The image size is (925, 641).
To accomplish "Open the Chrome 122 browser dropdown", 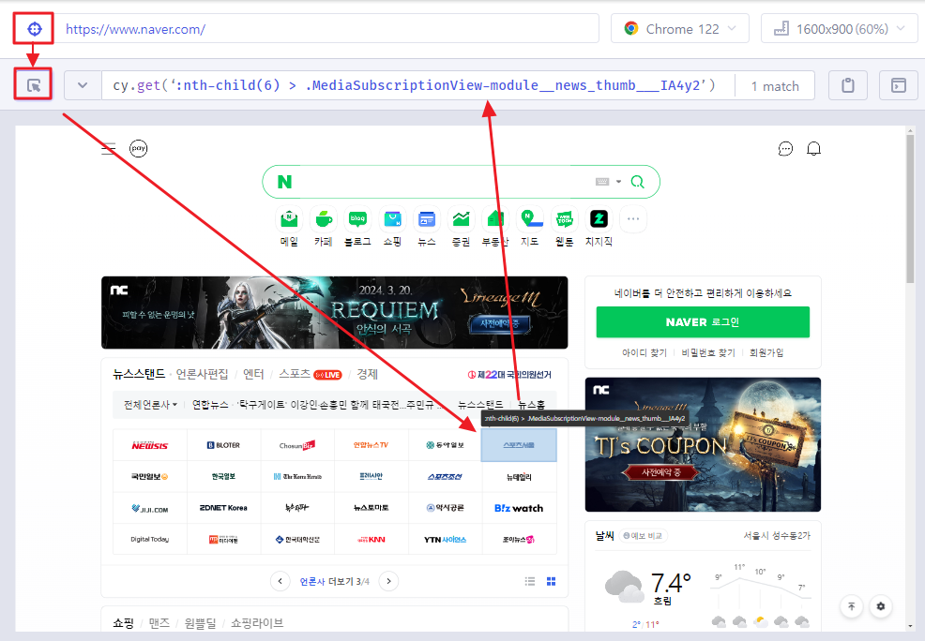I will pos(679,29).
